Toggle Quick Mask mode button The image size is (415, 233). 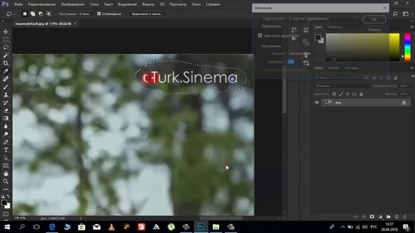6,214
